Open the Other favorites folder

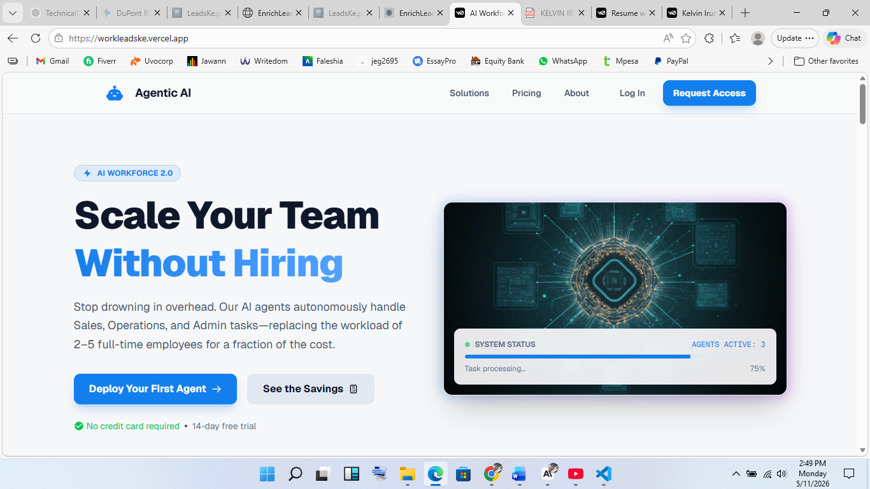827,61
